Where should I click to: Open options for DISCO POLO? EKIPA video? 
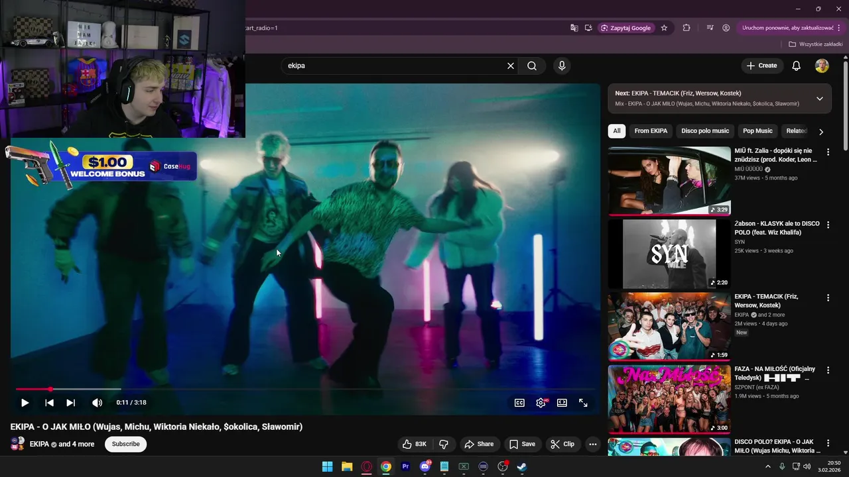828,443
